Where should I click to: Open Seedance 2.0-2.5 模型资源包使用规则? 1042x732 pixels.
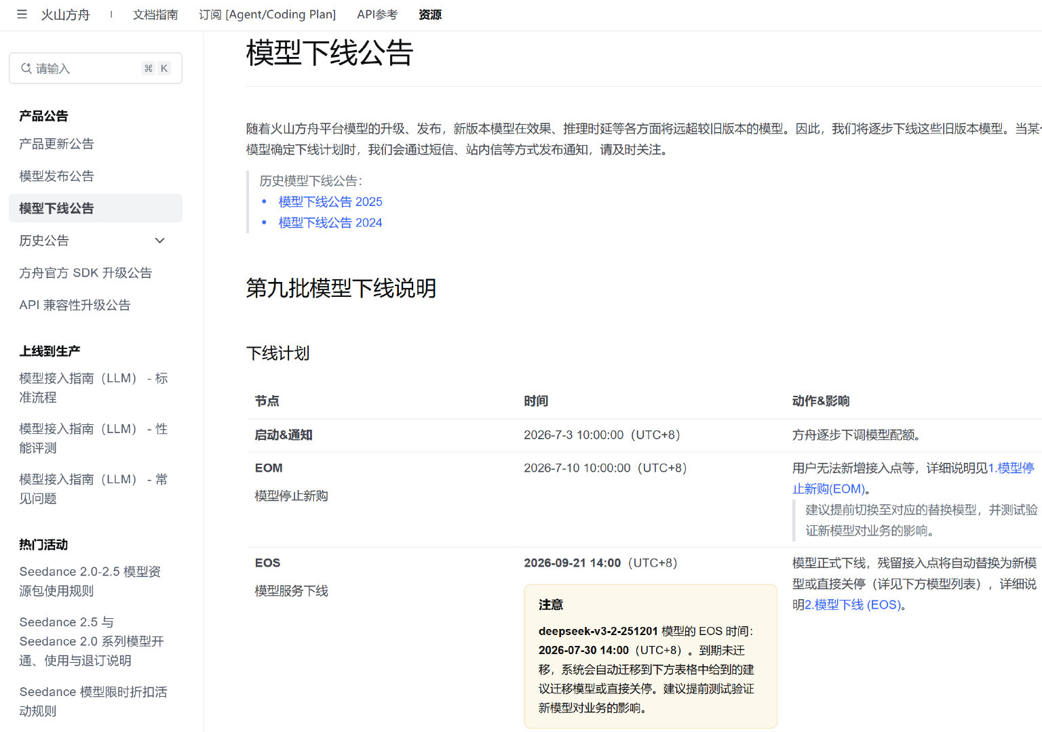click(x=90, y=582)
